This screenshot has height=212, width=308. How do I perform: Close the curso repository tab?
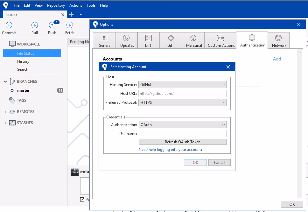click(63, 15)
